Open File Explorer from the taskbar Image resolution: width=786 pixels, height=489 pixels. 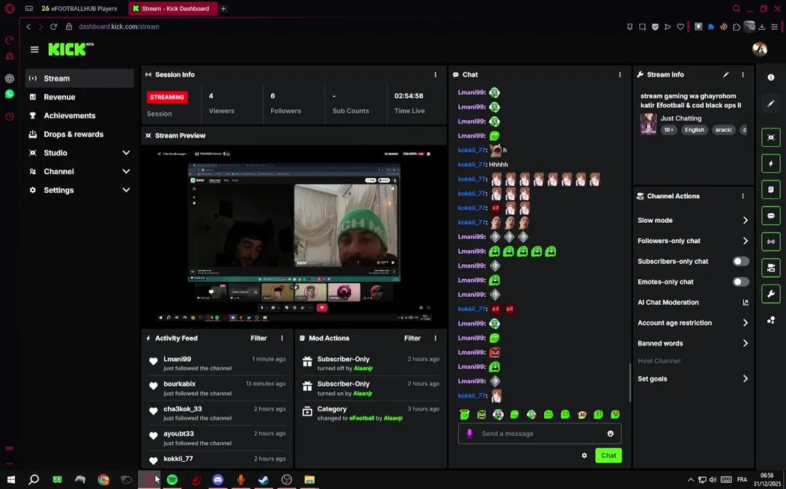pos(309,479)
